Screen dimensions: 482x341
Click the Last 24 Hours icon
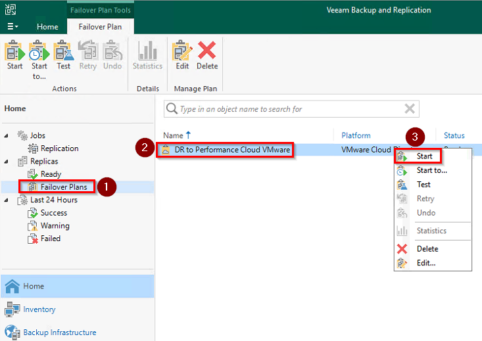coord(22,200)
